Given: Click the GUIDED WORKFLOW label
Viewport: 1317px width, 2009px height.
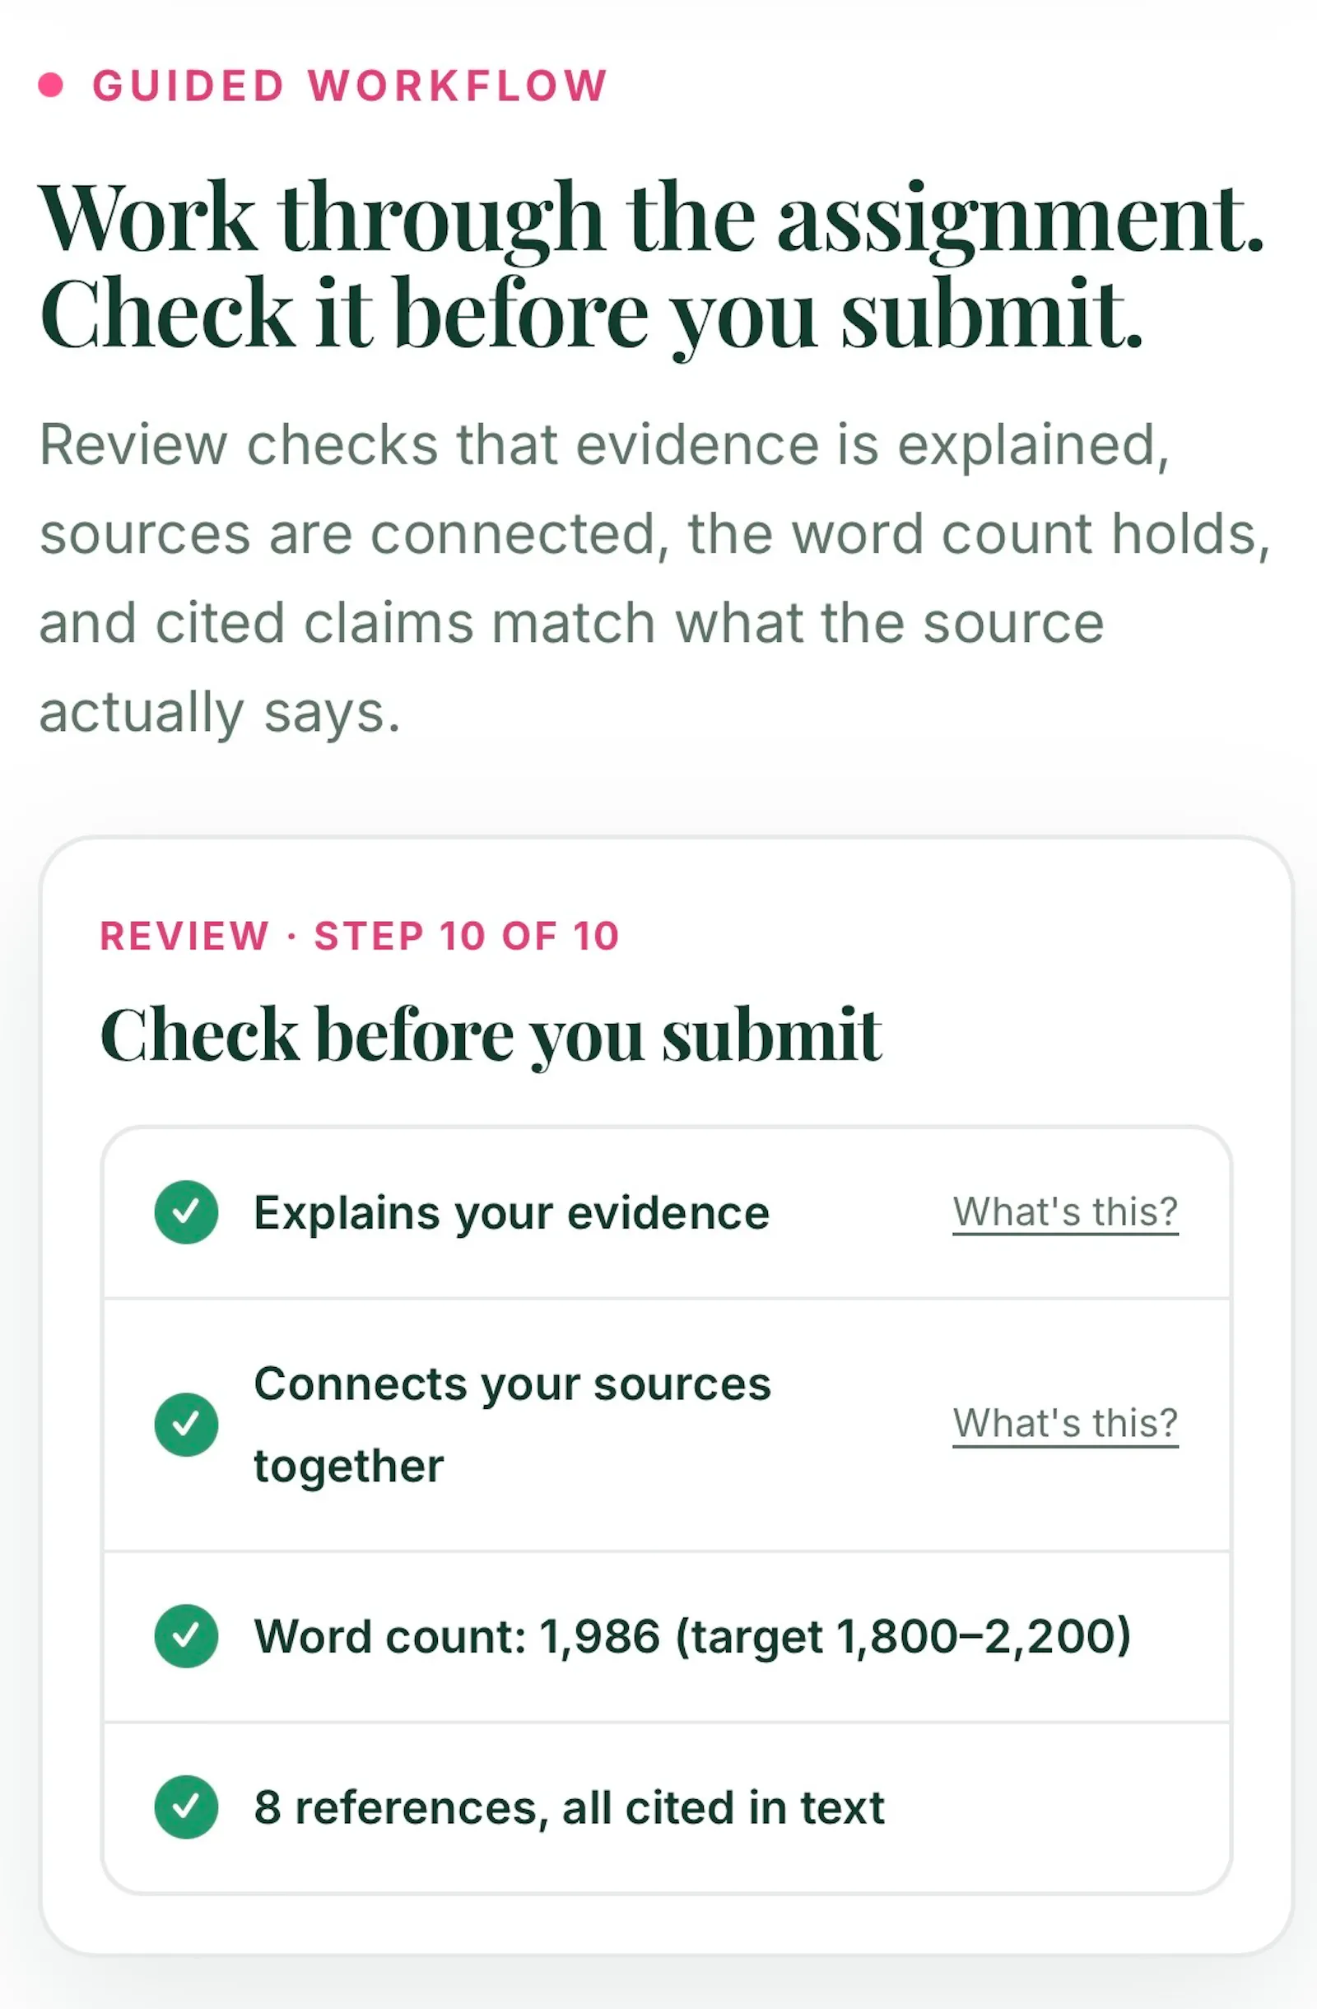Looking at the screenshot, I should [x=351, y=86].
